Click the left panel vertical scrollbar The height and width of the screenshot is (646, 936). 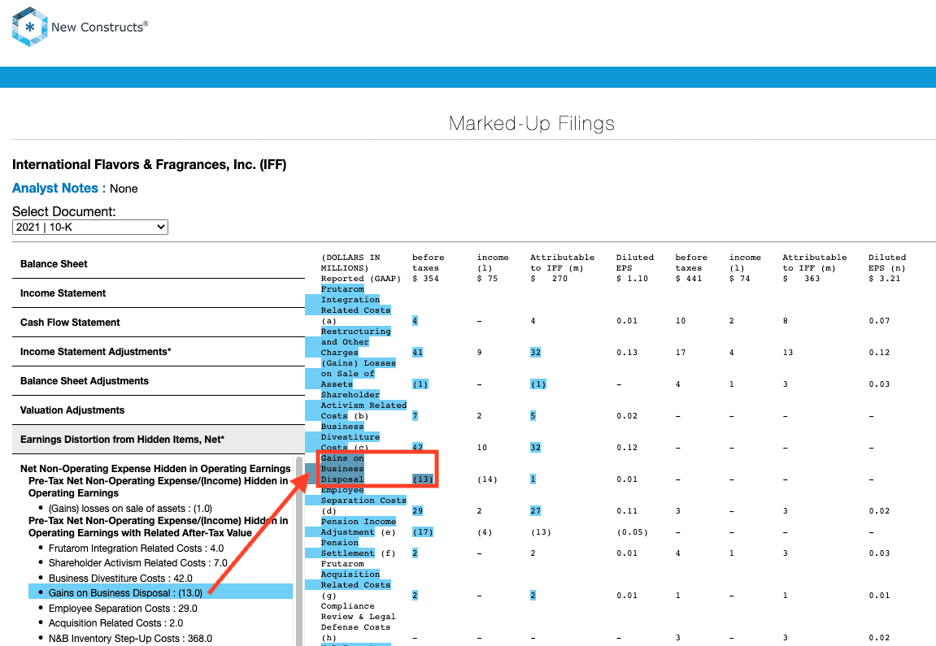click(299, 551)
